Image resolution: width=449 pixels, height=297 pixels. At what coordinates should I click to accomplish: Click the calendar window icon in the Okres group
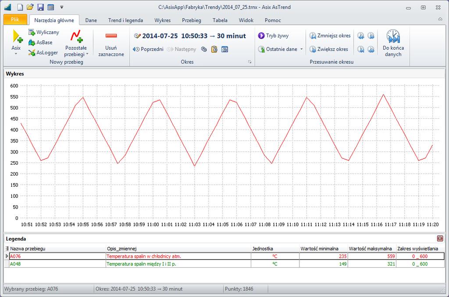pyautogui.click(x=225, y=49)
